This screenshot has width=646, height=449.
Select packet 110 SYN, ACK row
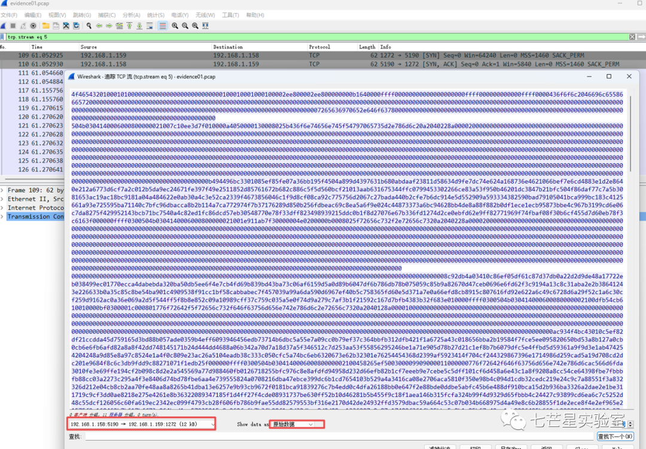tap(323, 64)
